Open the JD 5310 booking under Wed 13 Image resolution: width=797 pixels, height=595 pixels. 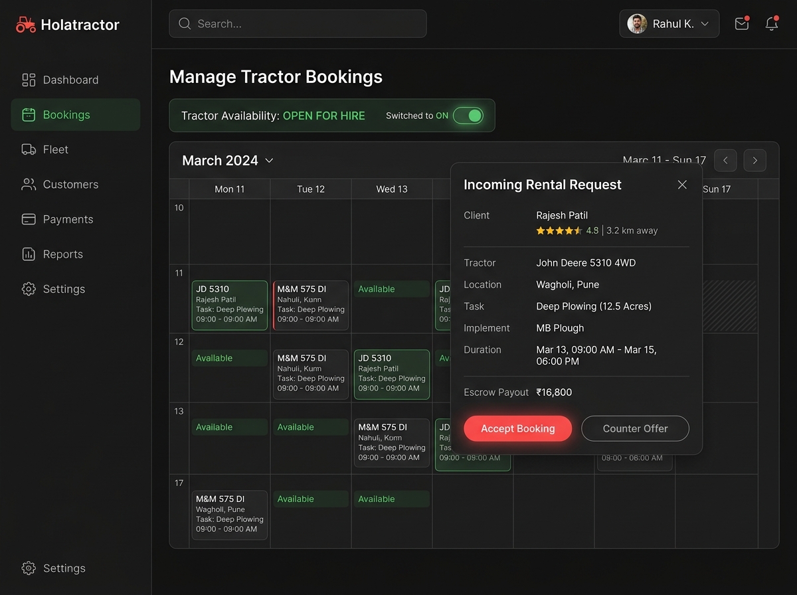click(x=392, y=375)
